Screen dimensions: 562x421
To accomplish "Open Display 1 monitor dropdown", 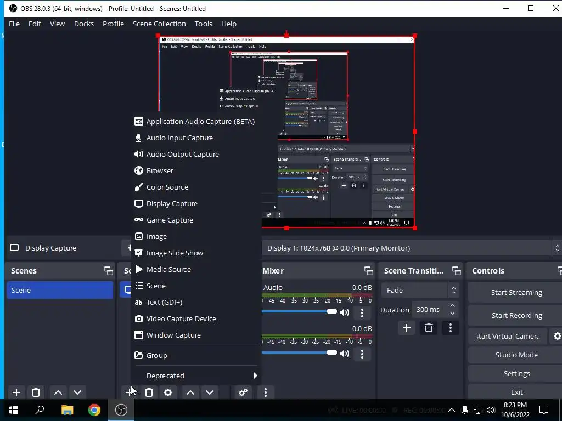I will pos(412,248).
